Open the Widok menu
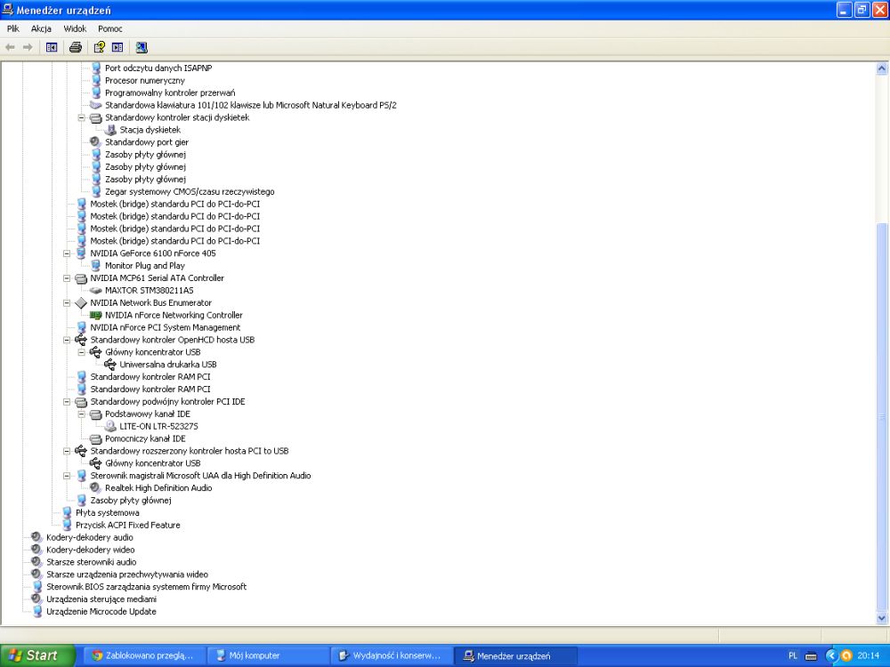890x667 pixels. (x=75, y=28)
